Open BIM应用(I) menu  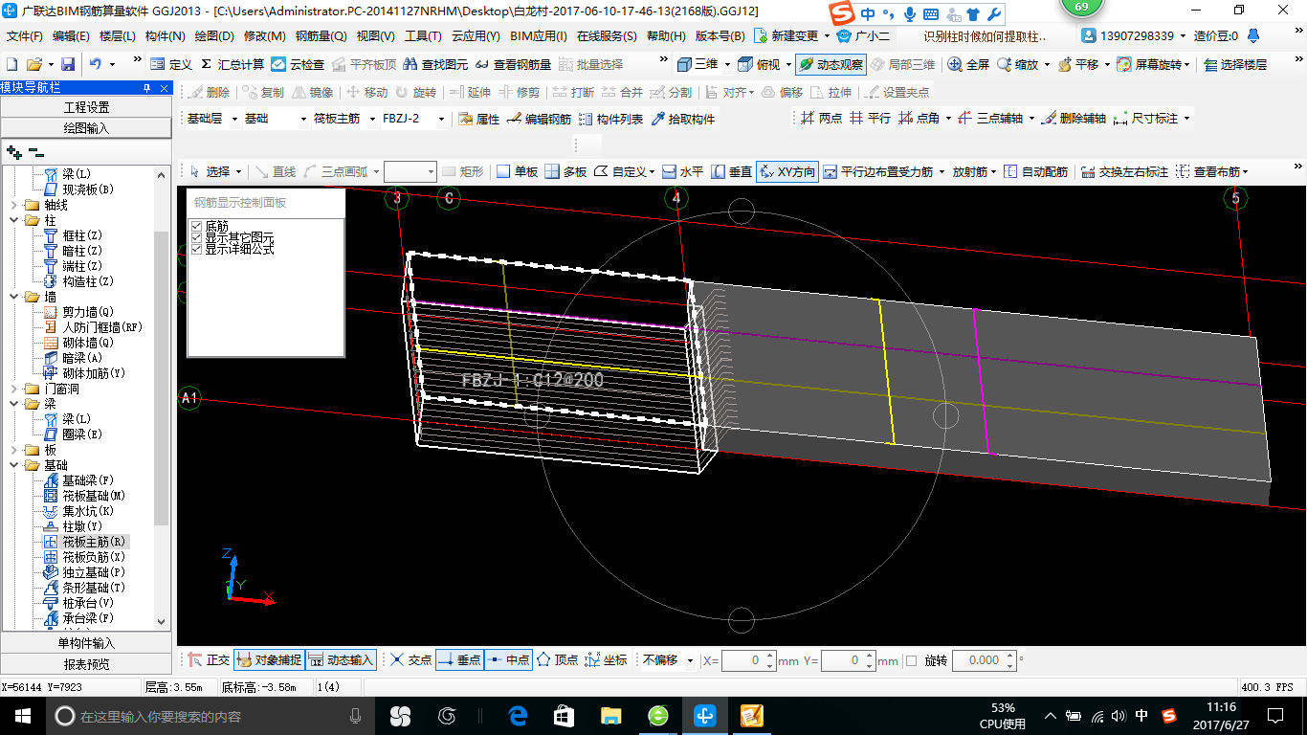(x=539, y=36)
